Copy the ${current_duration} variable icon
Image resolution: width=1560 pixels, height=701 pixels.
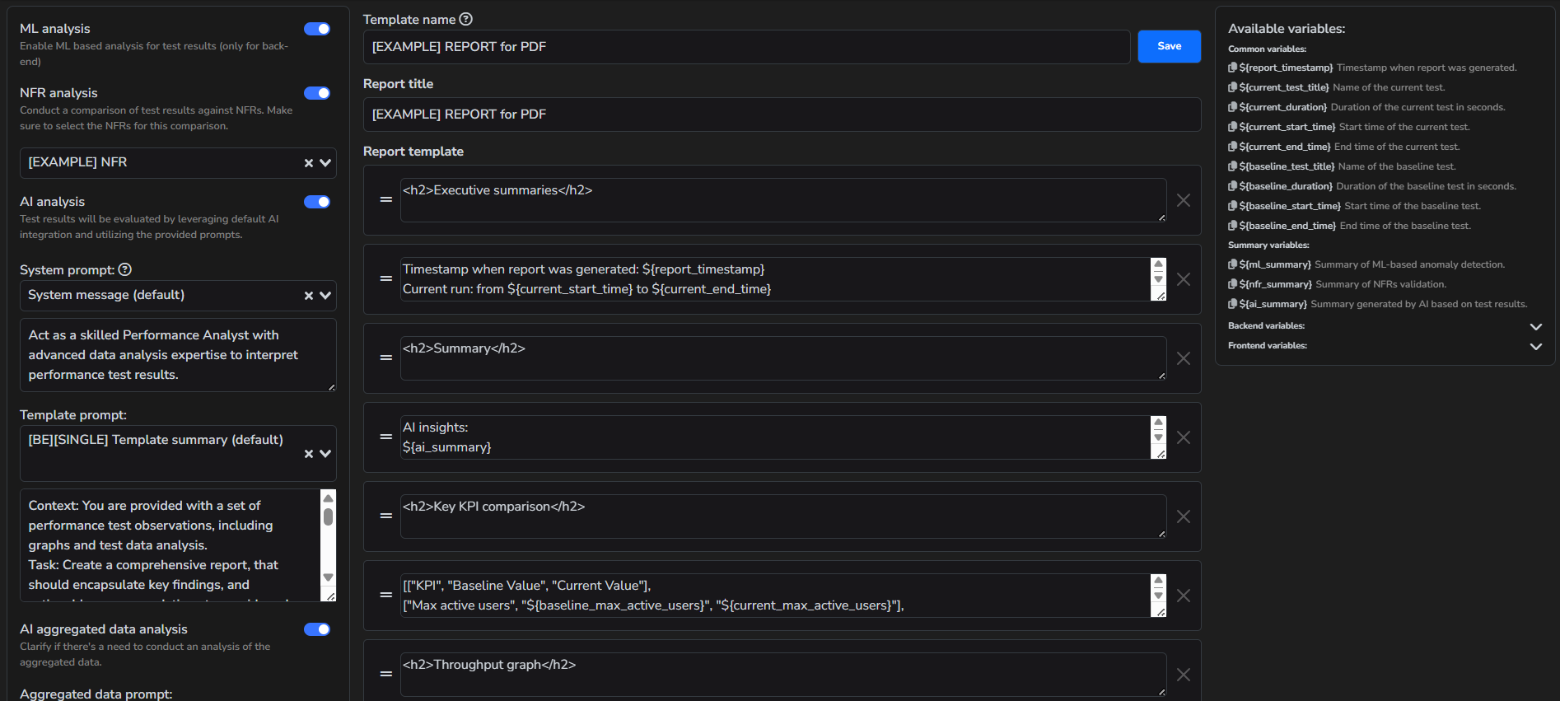point(1232,107)
